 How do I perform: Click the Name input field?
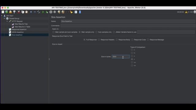(x=128, y=21)
